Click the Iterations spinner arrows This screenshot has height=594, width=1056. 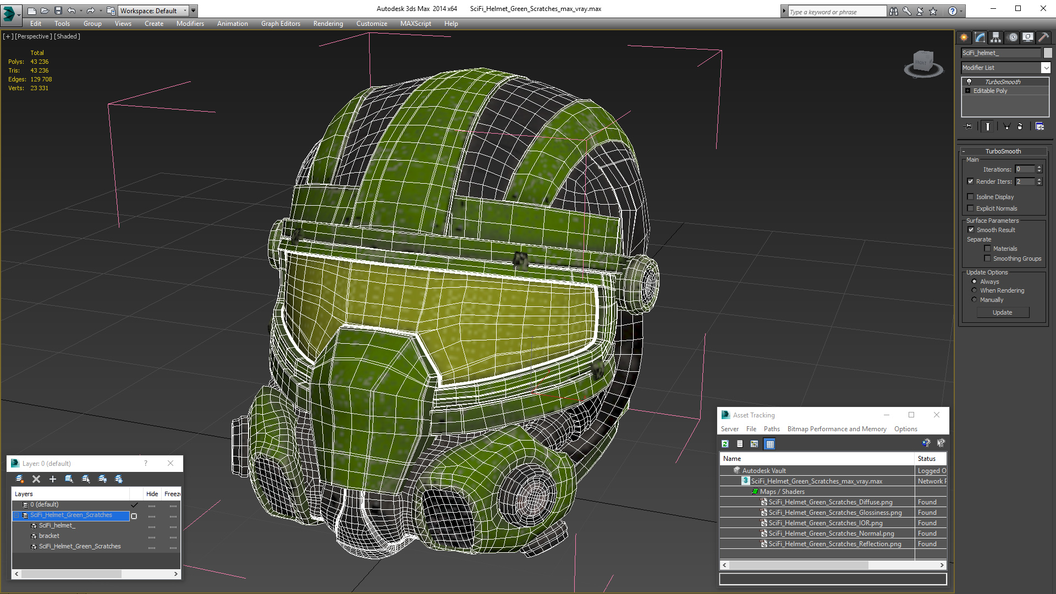(1039, 169)
